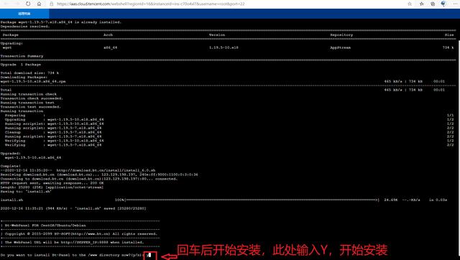Click the 'Saving to: install.sh' line
The height and width of the screenshot is (260, 460).
26,192
